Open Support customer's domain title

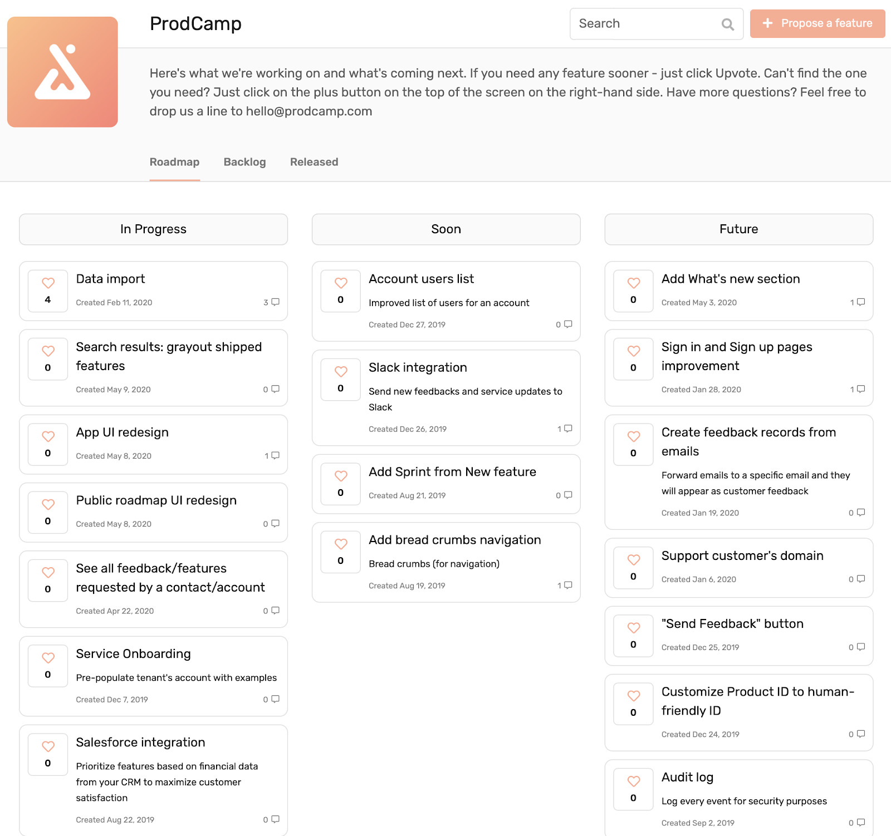point(742,556)
